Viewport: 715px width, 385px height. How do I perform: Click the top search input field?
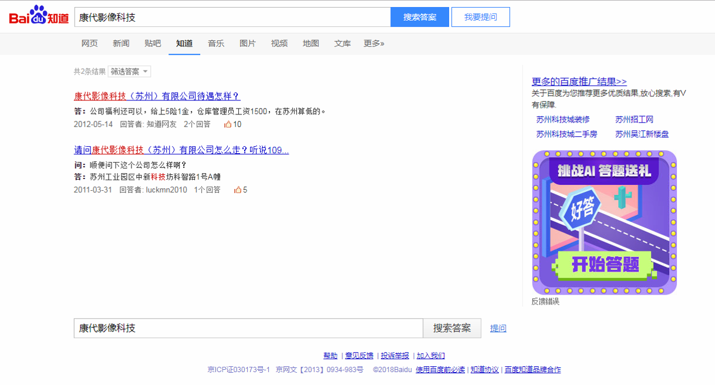pos(232,17)
